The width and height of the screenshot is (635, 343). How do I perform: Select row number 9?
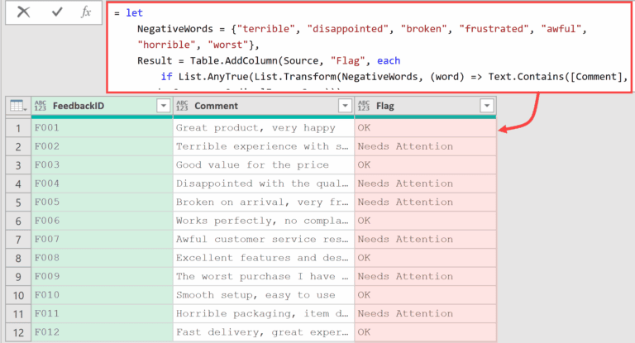(x=18, y=277)
